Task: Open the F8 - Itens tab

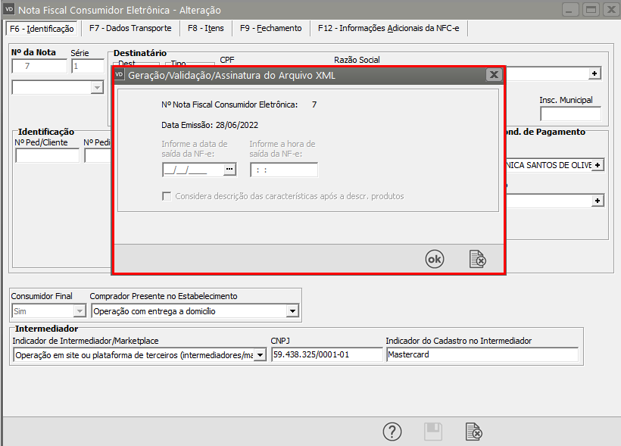Action: (206, 28)
